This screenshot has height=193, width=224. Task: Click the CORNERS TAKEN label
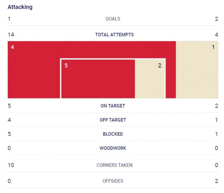pos(114,165)
